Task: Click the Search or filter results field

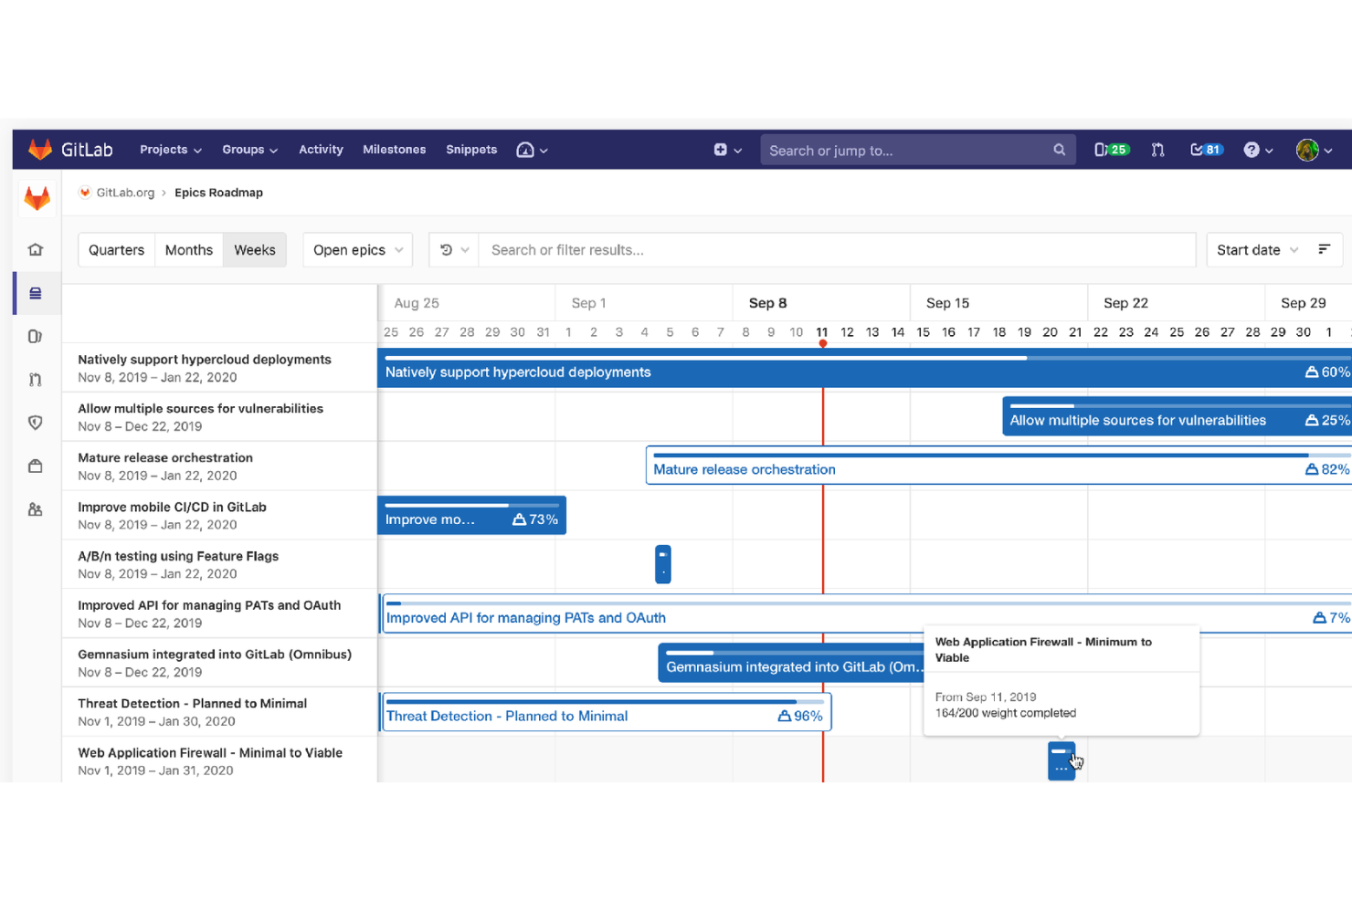Action: (837, 250)
